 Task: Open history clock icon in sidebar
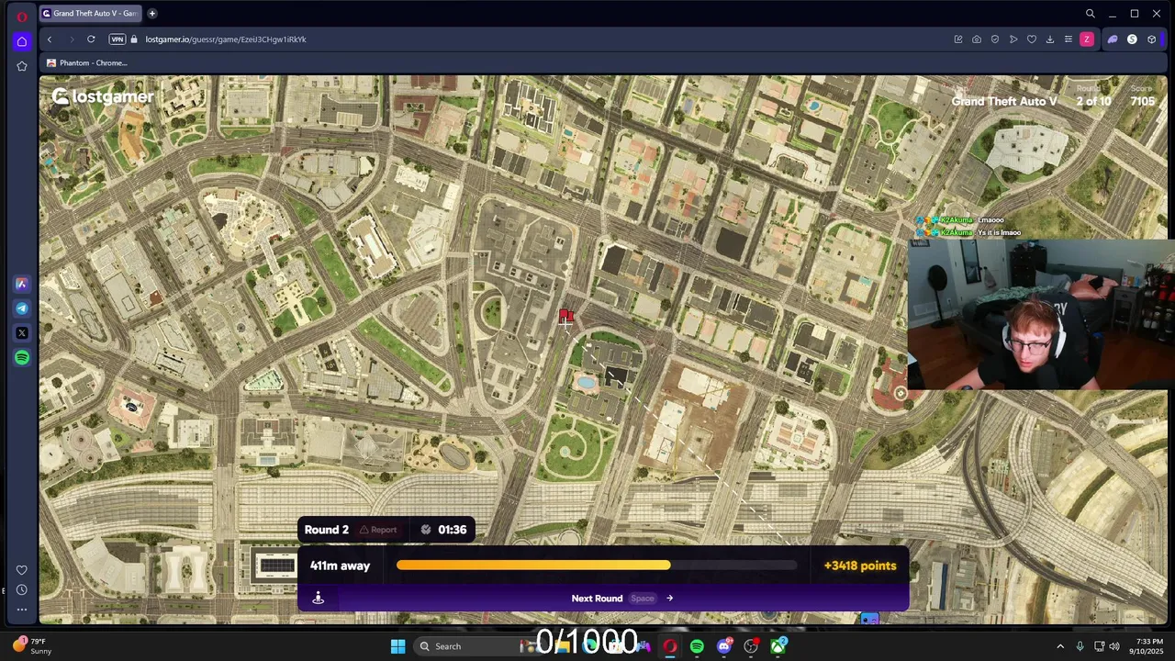tap(22, 590)
